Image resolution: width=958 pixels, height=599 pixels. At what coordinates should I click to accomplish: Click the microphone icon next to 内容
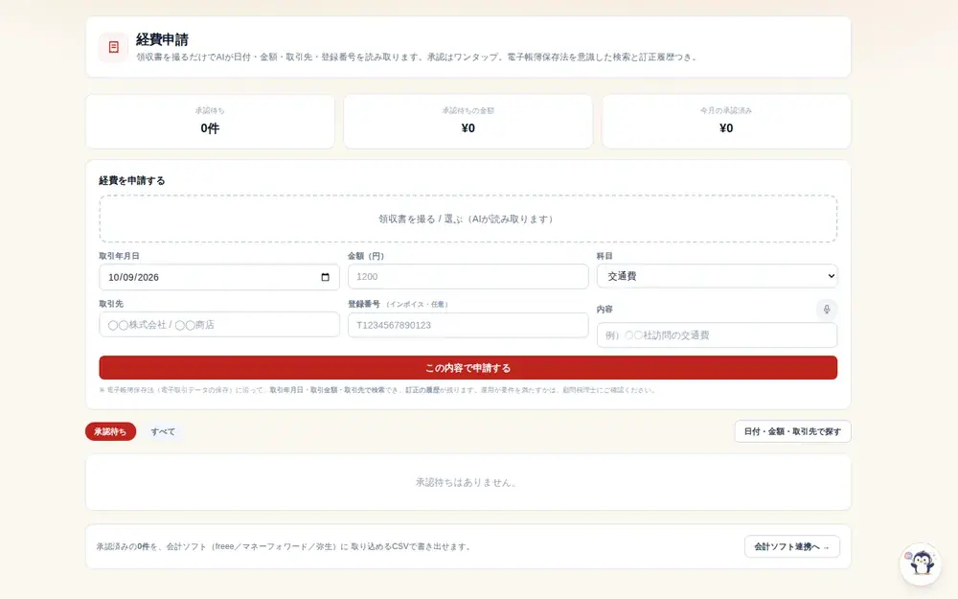click(x=826, y=310)
